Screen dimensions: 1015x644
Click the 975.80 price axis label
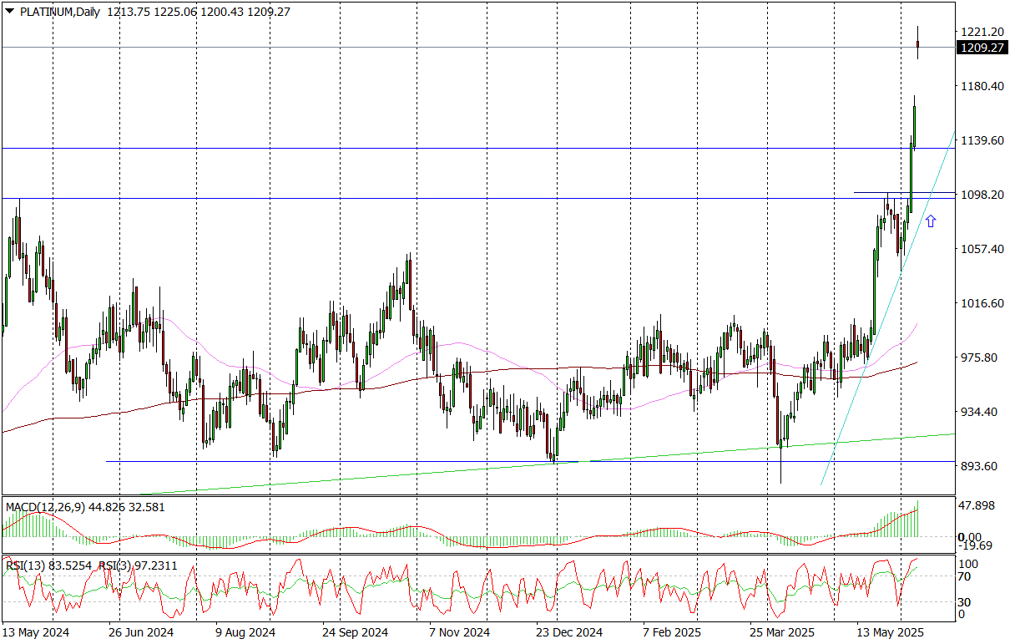click(x=979, y=357)
